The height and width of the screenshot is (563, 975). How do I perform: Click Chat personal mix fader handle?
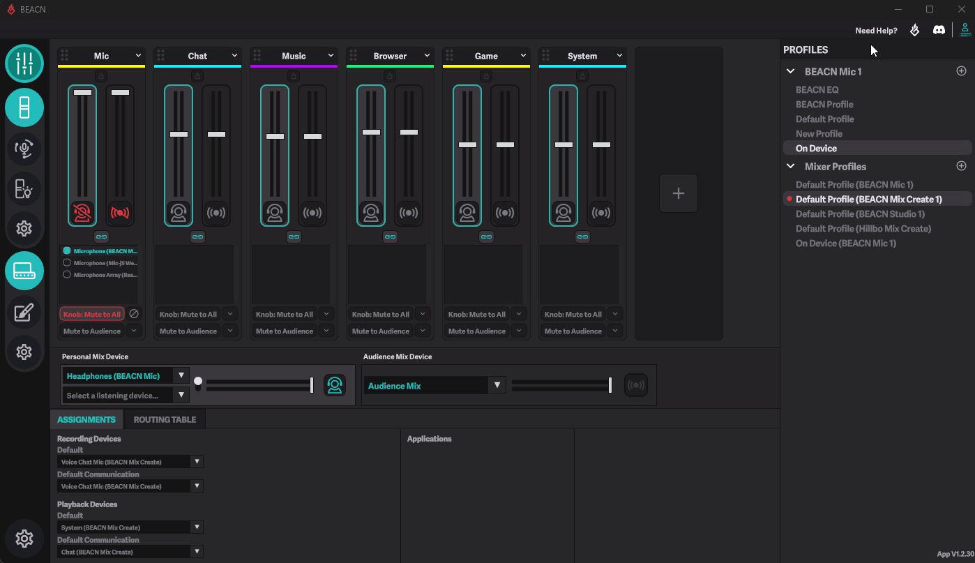[179, 134]
